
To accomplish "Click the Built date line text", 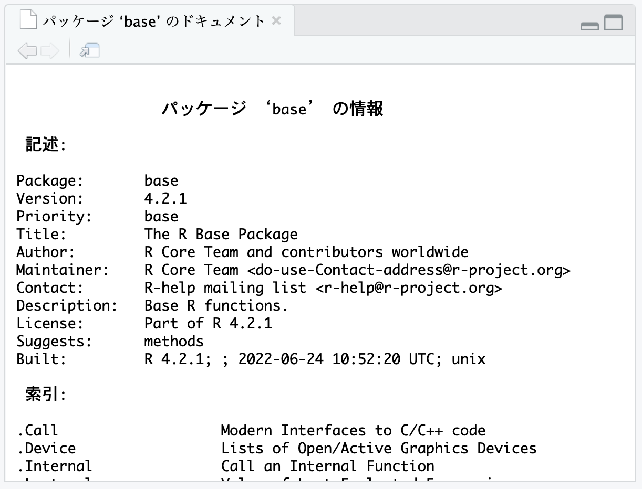I will pos(315,359).
